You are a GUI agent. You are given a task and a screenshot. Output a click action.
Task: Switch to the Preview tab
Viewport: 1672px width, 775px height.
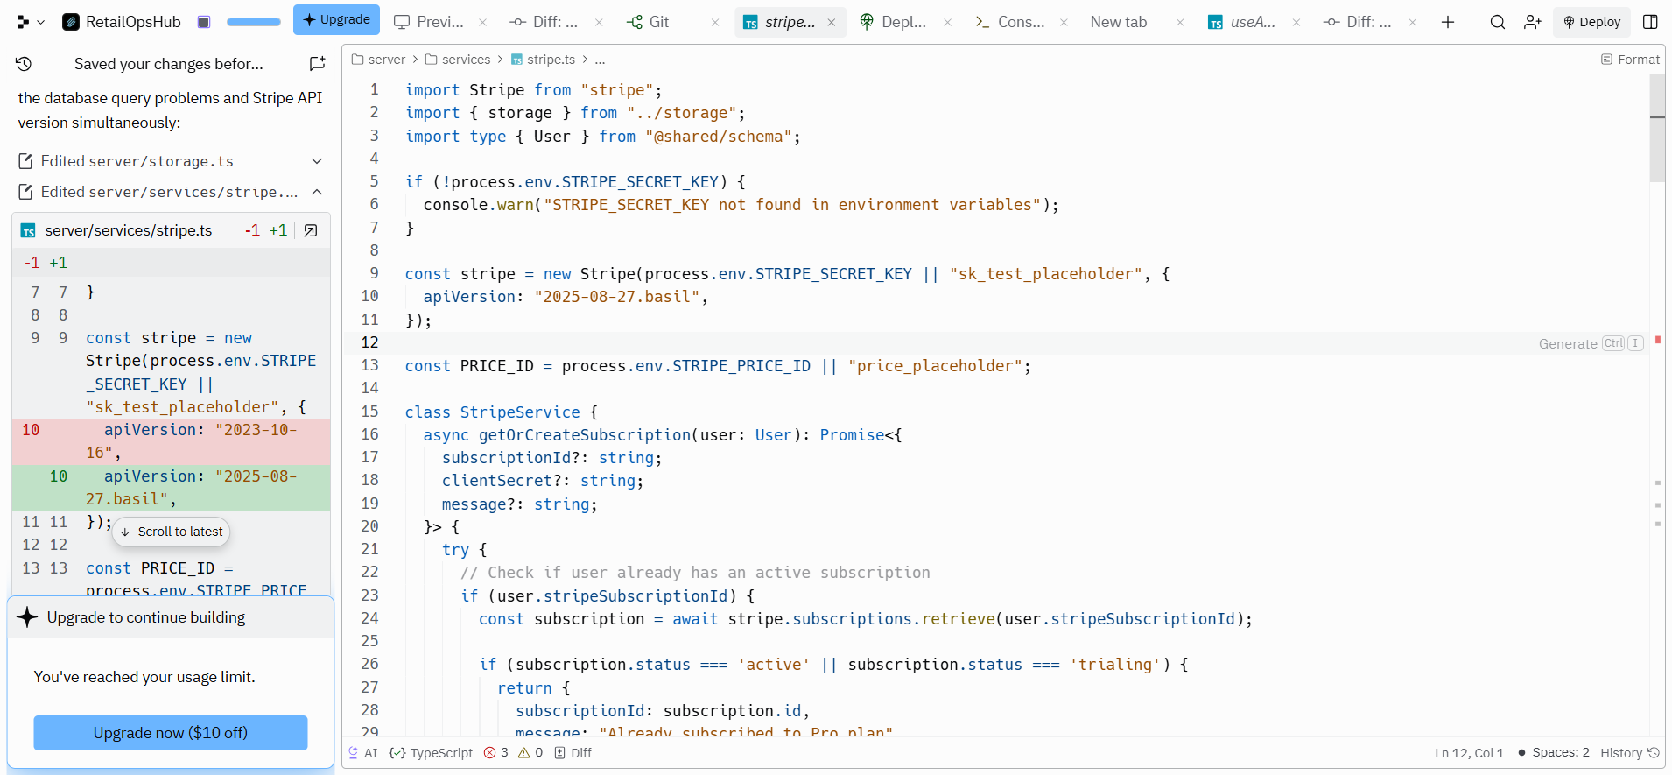pyautogui.click(x=429, y=22)
